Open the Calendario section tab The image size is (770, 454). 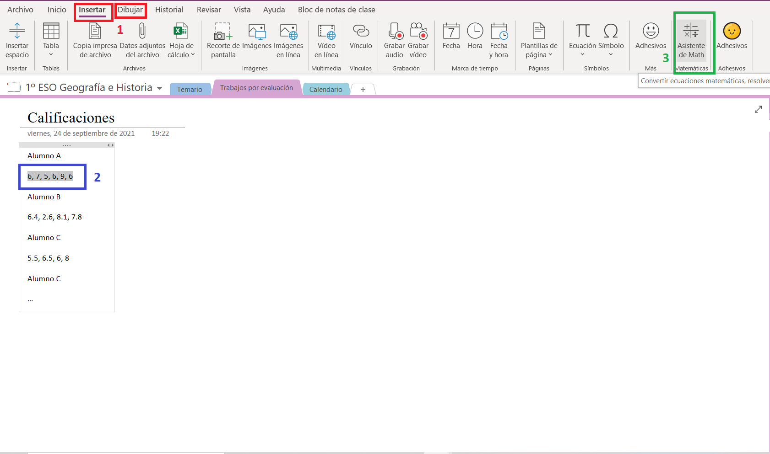coord(326,89)
